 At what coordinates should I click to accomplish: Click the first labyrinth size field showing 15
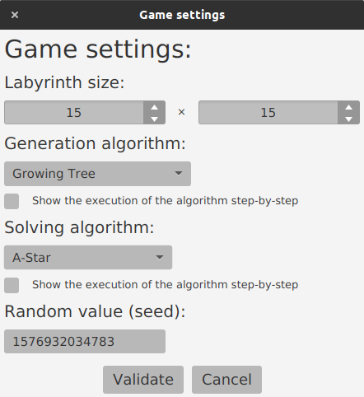pyautogui.click(x=74, y=113)
